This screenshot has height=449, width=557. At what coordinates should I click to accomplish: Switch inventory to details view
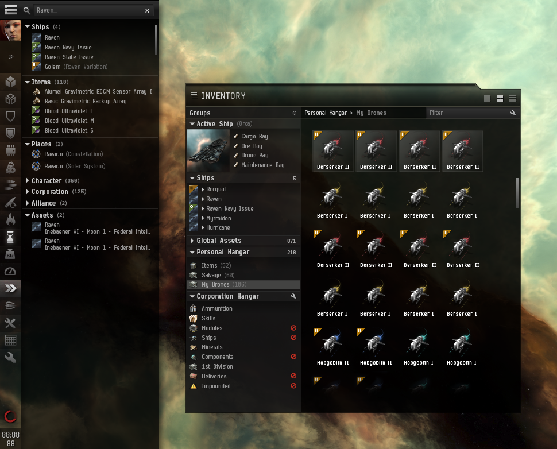point(487,99)
